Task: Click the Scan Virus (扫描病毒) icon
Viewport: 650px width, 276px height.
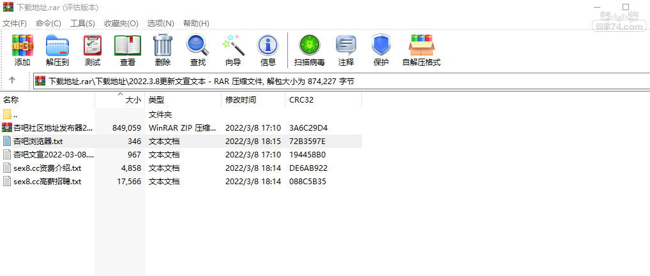Action: click(310, 45)
